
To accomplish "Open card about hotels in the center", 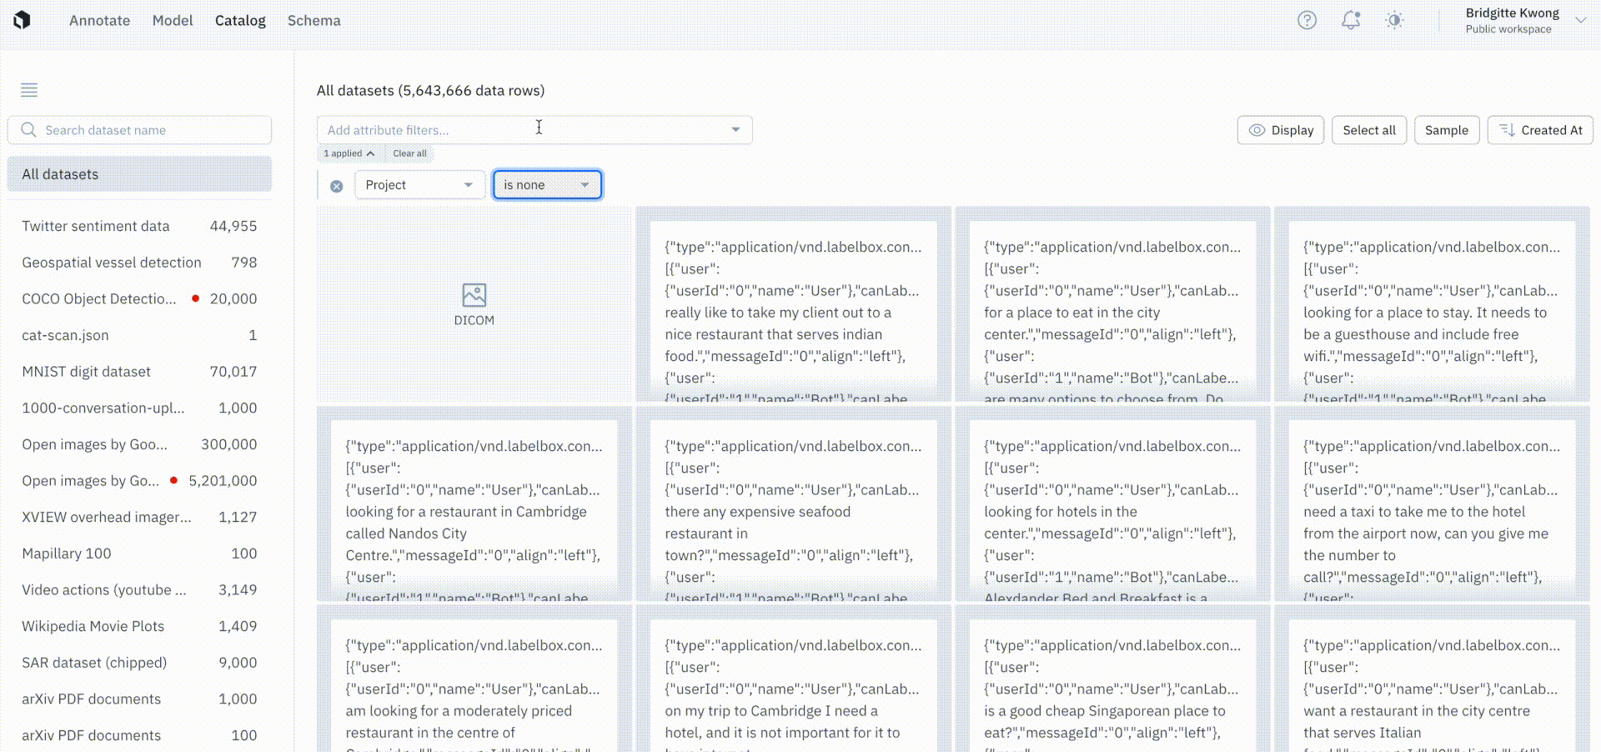I will (1112, 504).
